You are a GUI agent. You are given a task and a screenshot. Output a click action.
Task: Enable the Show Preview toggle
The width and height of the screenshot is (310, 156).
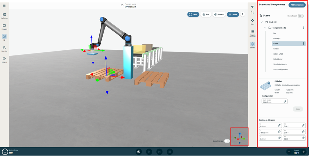227,141
